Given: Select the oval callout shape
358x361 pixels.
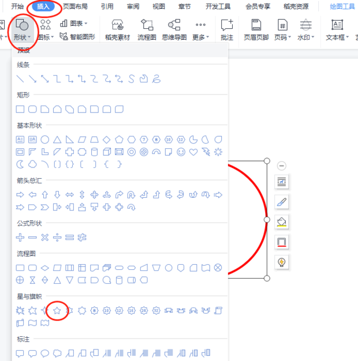Looking at the screenshot, I should pyautogui.click(x=44, y=353).
